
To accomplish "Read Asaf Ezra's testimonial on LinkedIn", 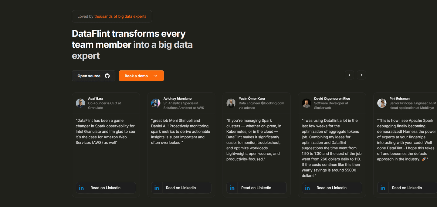I will pyautogui.click(x=106, y=188).
